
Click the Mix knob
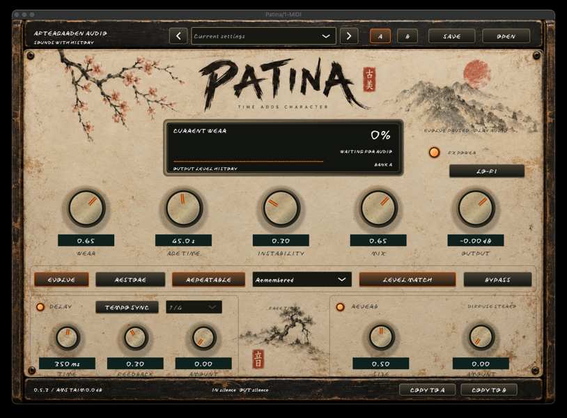click(378, 208)
